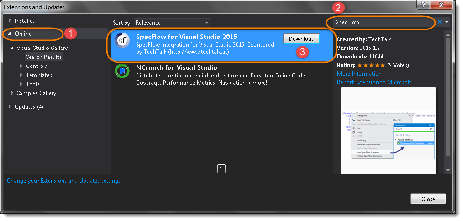Download SpecFlow for Visual Studio 2015
The width and height of the screenshot is (463, 221).
[302, 39]
